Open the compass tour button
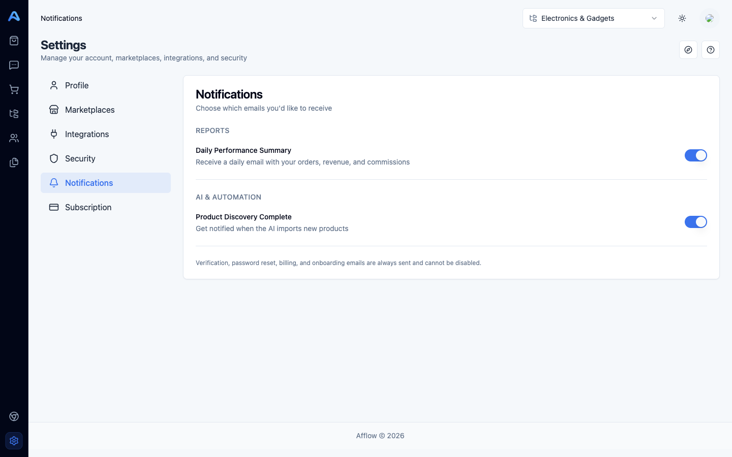Screen dimensions: 732x457 (688, 50)
